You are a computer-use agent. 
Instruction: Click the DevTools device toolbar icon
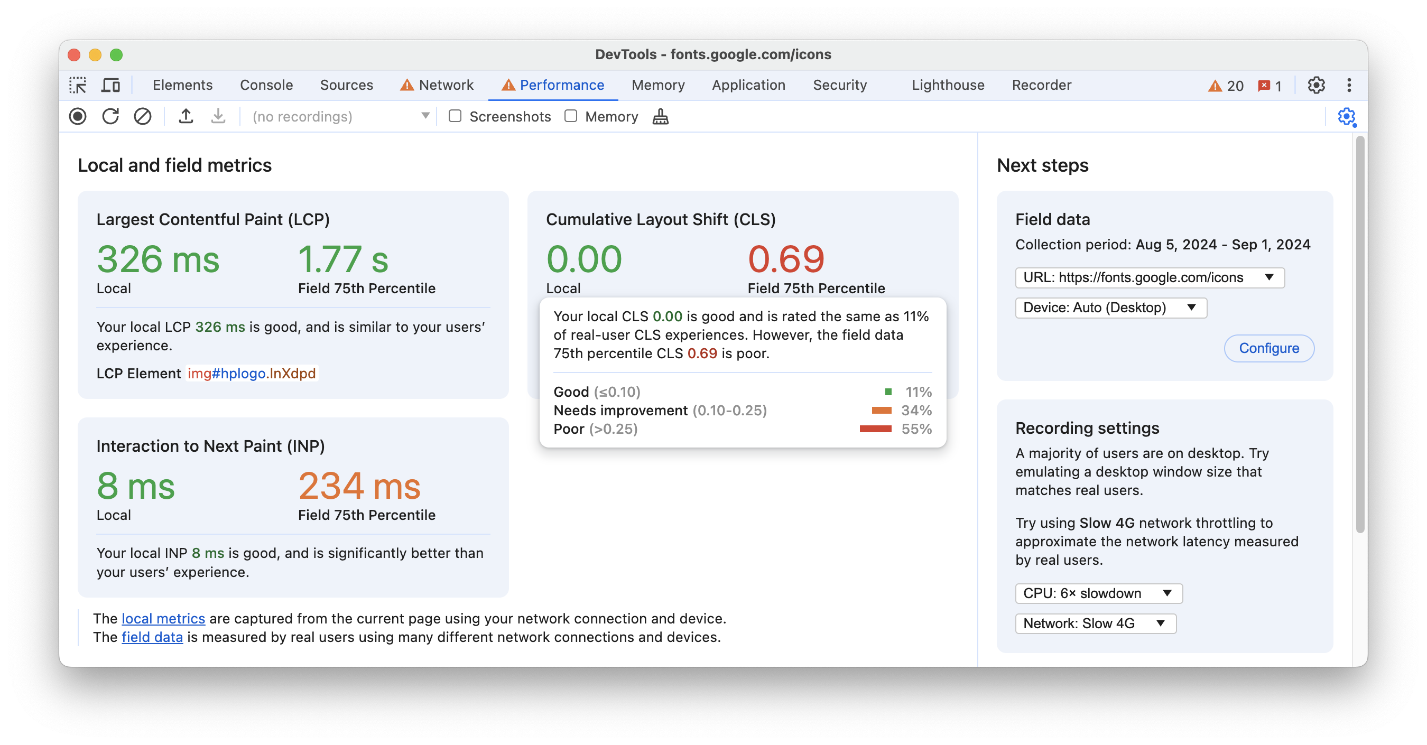tap(110, 85)
